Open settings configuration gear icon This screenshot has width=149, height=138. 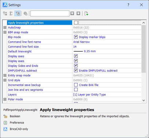pyautogui.click(x=25, y=14)
